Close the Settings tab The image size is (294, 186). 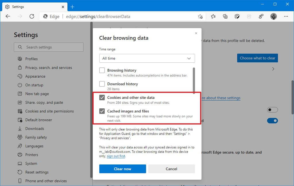click(x=63, y=7)
